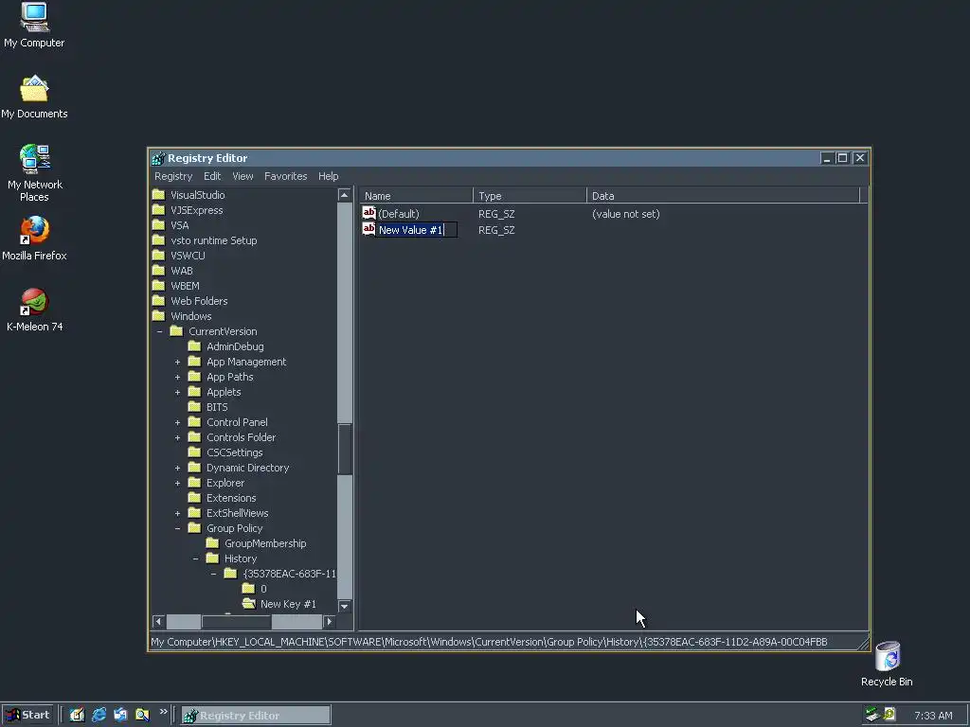The width and height of the screenshot is (970, 727).
Task: Sort by the Type column header
Action: [x=530, y=196]
